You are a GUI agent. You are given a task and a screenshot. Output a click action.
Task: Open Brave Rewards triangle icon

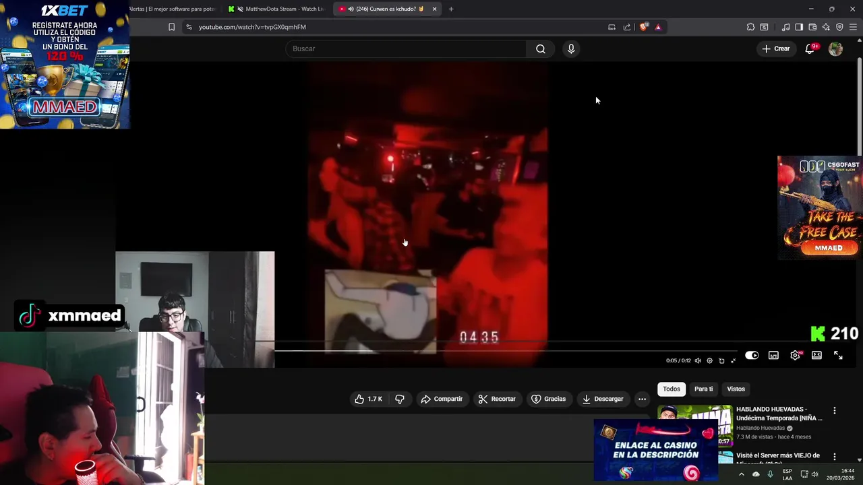coord(658,27)
